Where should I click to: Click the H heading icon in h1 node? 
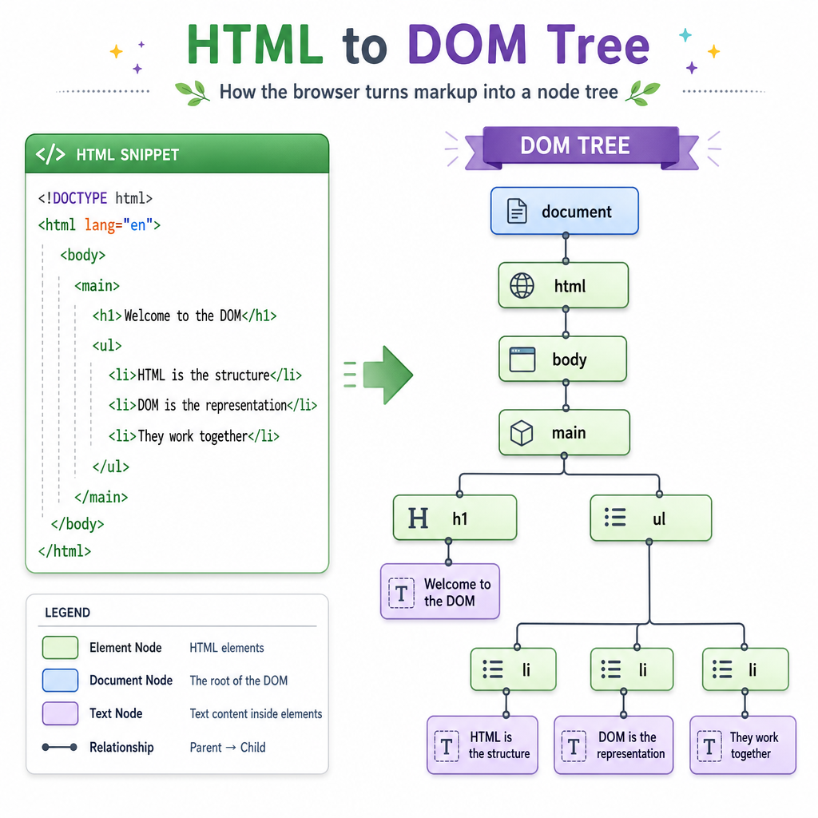[x=418, y=518]
